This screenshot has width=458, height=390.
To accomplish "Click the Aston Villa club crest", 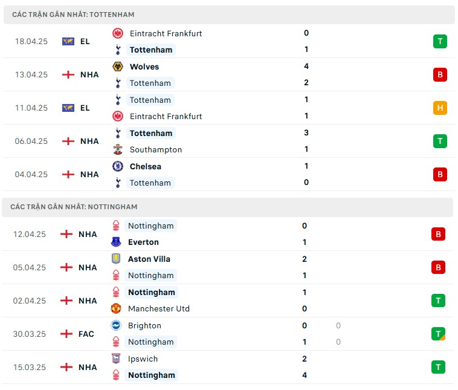I will pos(116,259).
